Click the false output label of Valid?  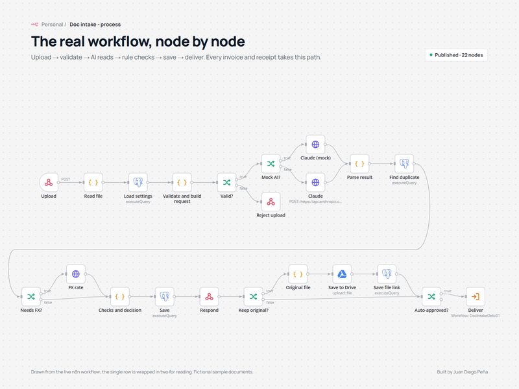pyautogui.click(x=243, y=189)
